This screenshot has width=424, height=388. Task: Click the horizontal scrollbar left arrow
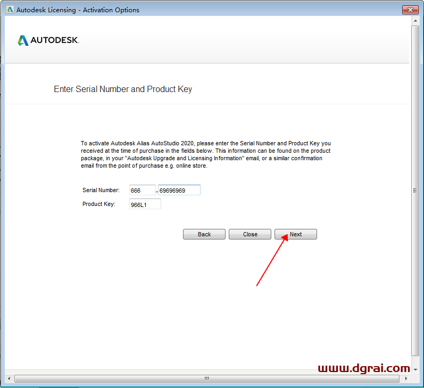(x=9, y=378)
